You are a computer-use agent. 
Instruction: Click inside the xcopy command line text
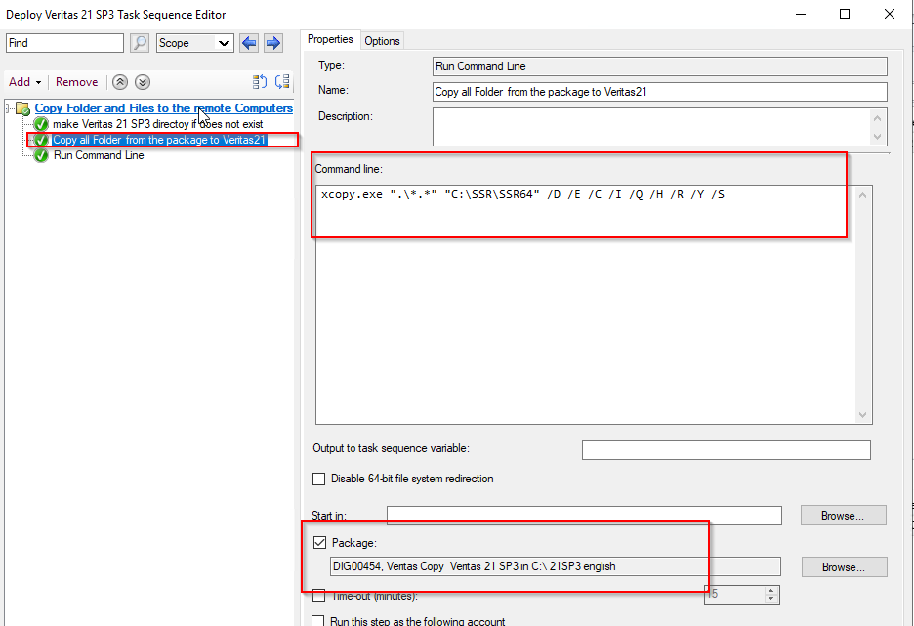[x=522, y=194]
